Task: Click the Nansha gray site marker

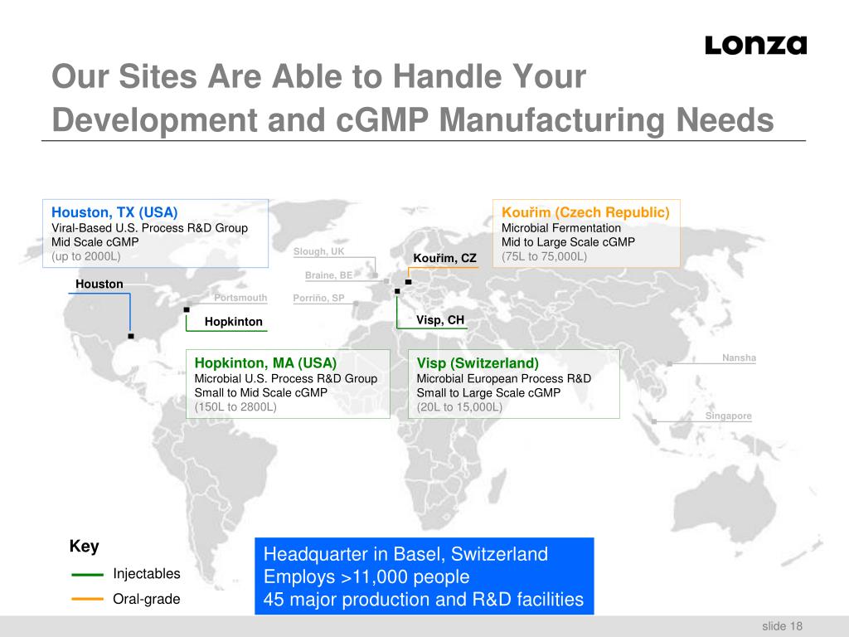Action: [x=670, y=364]
